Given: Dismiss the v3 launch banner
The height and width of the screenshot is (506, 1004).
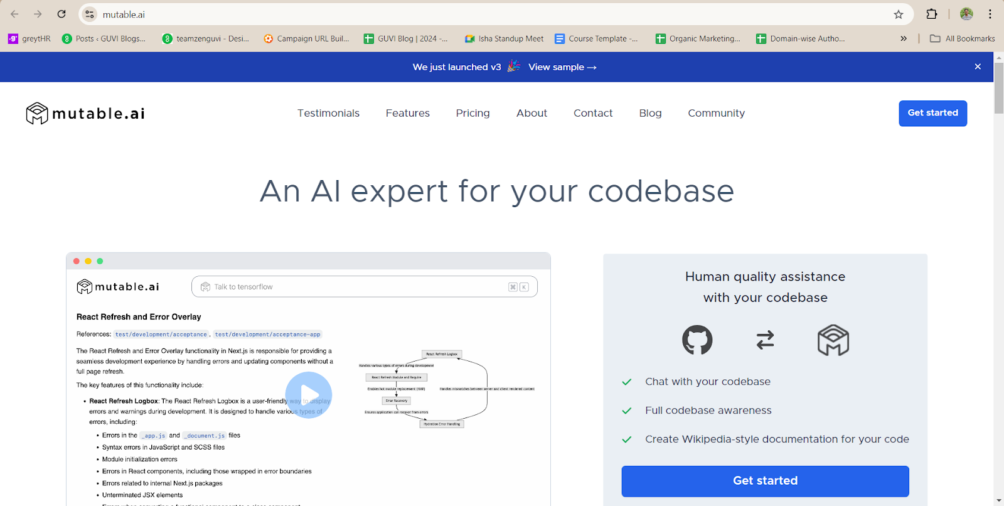Looking at the screenshot, I should point(978,67).
